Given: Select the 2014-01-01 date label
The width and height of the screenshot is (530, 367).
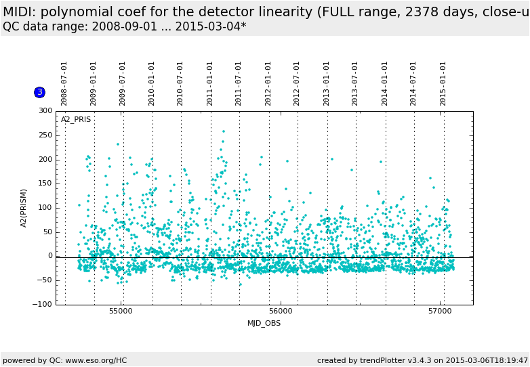Looking at the screenshot, I should pyautogui.click(x=385, y=83).
